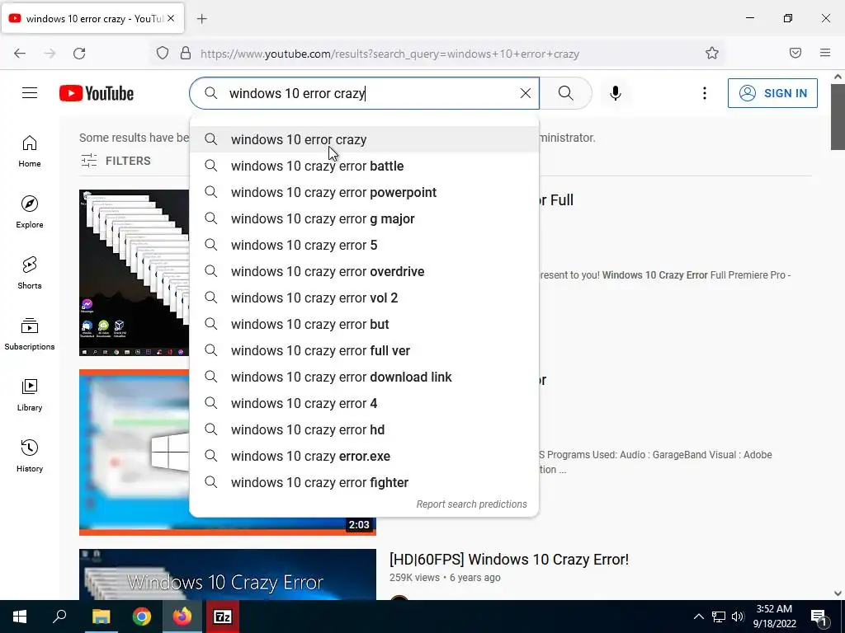The width and height of the screenshot is (845, 633).
Task: Open Windows Start menu
Action: [20, 617]
